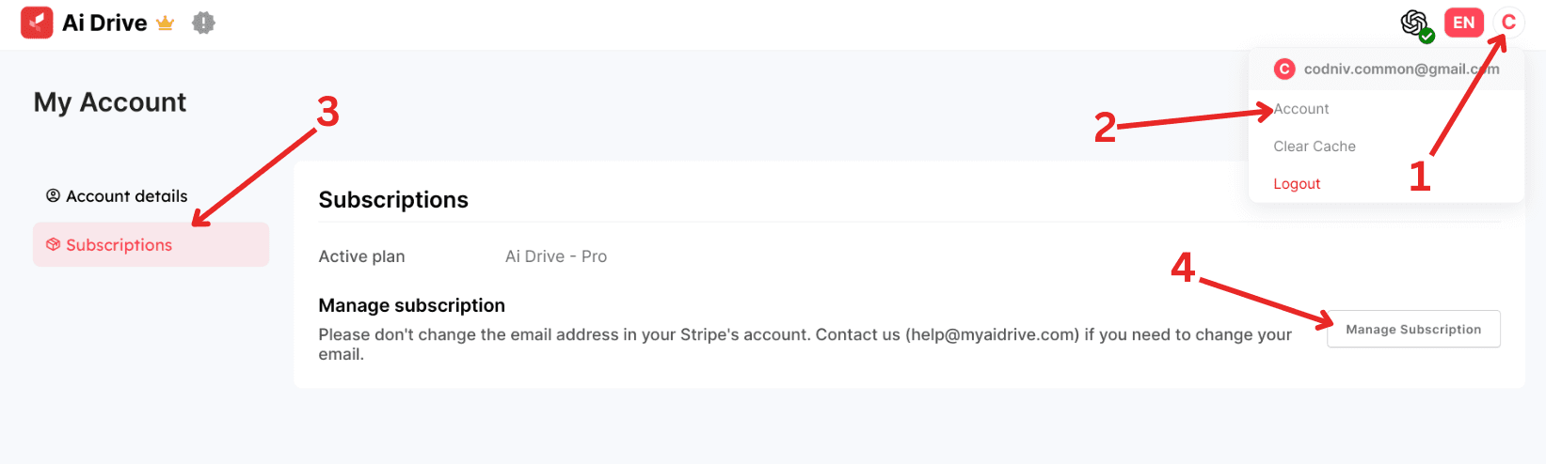Image resolution: width=1546 pixels, height=464 pixels.
Task: Toggle the C profile avatar menu
Action: click(x=1508, y=23)
